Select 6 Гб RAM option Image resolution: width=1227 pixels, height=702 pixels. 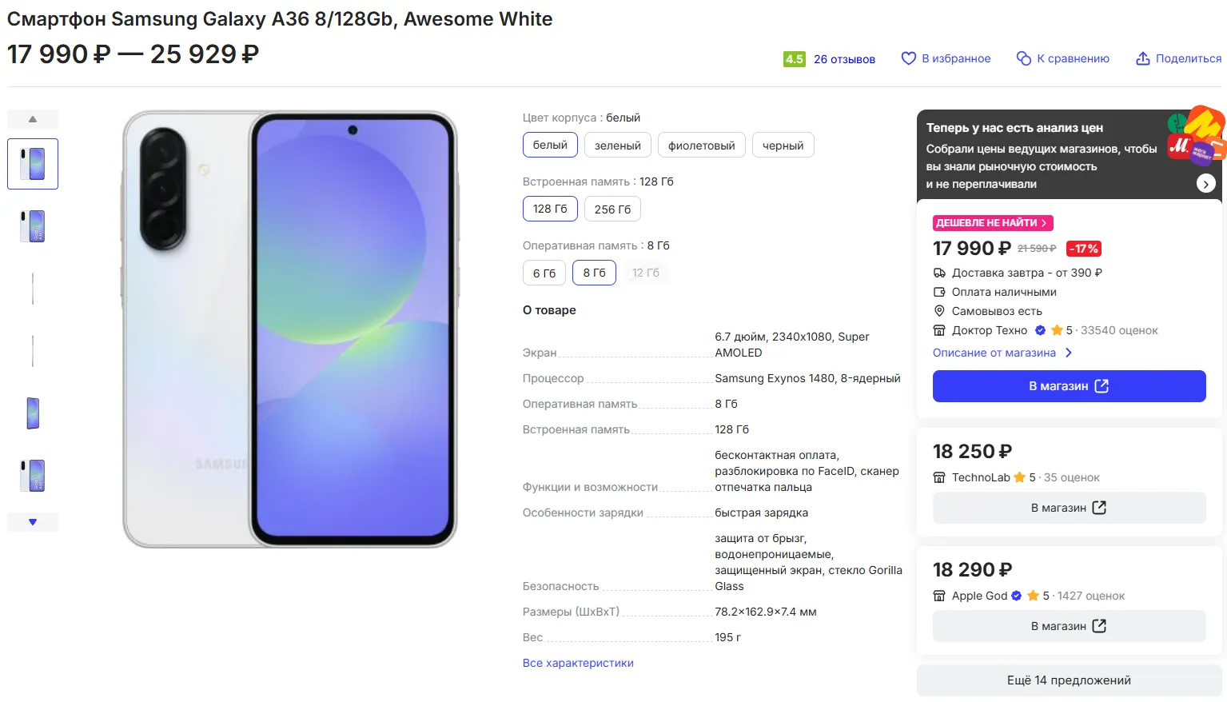coord(544,273)
